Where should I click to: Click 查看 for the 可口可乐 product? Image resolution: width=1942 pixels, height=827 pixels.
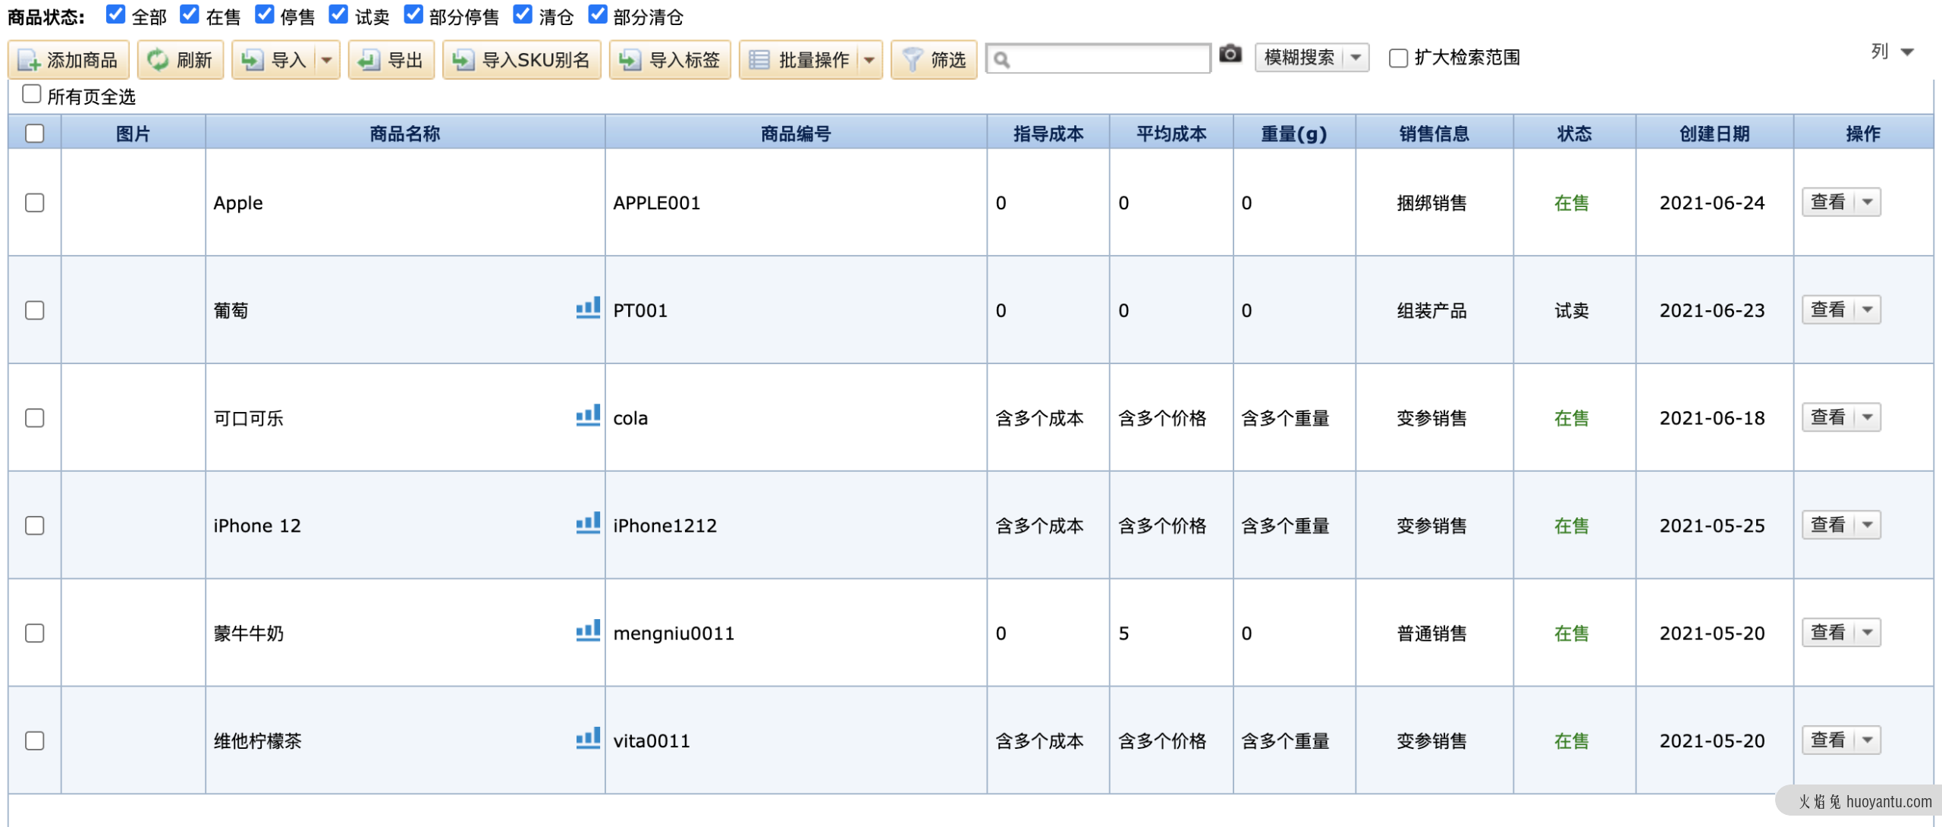click(x=1828, y=418)
